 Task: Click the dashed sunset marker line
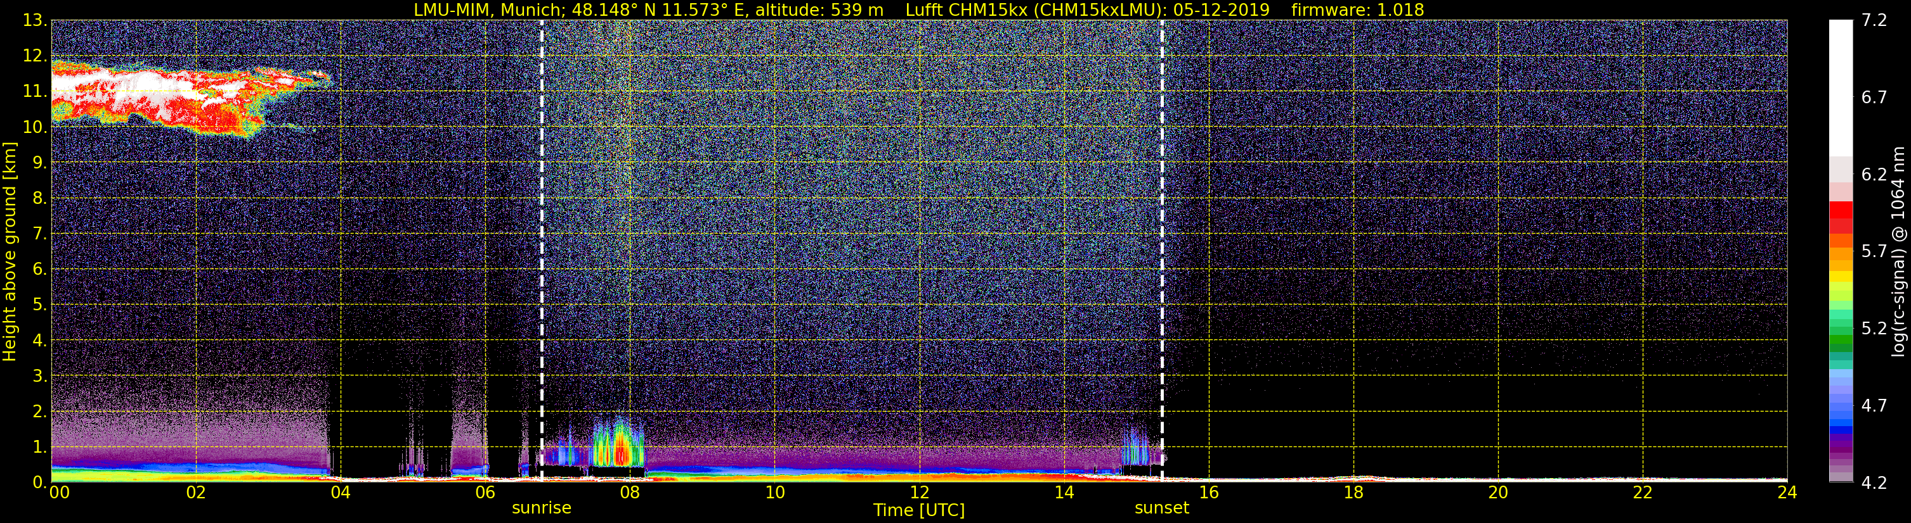(x=1162, y=251)
